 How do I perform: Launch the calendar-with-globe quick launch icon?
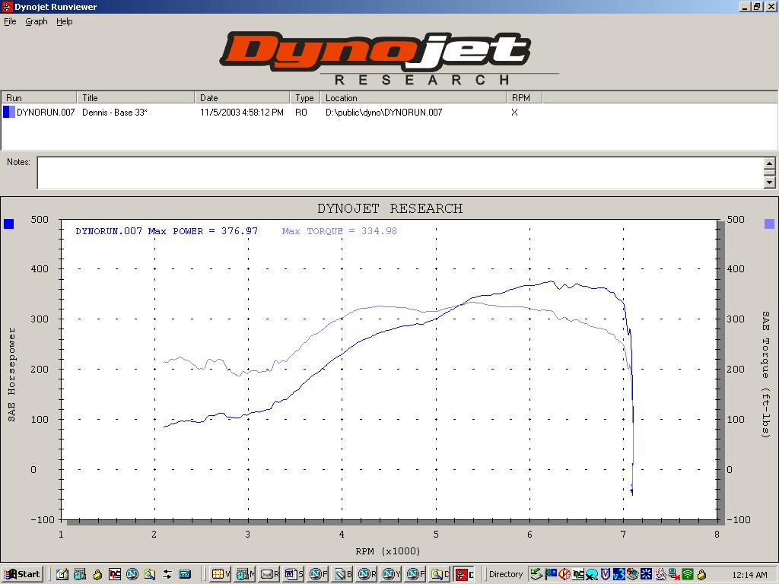click(x=79, y=575)
